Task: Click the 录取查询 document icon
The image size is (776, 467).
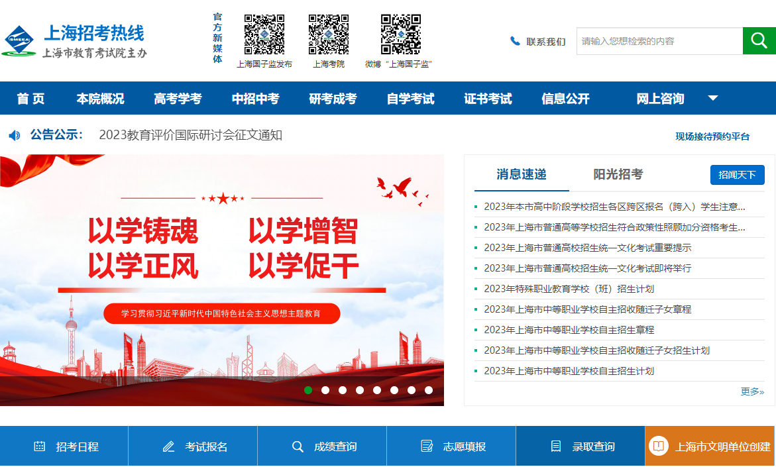Action: (556, 446)
